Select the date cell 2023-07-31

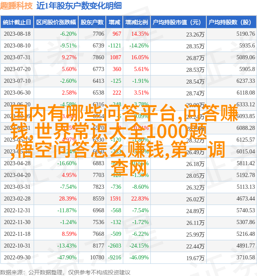17,57
